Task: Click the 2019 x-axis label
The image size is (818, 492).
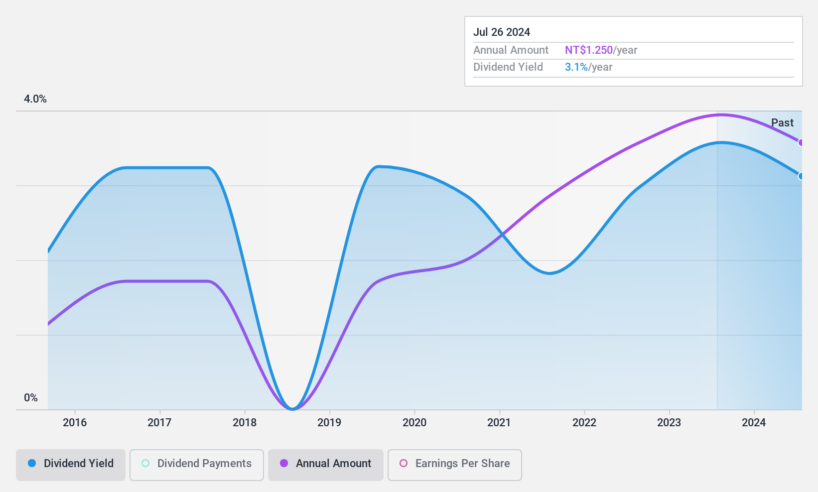Action: tap(329, 423)
